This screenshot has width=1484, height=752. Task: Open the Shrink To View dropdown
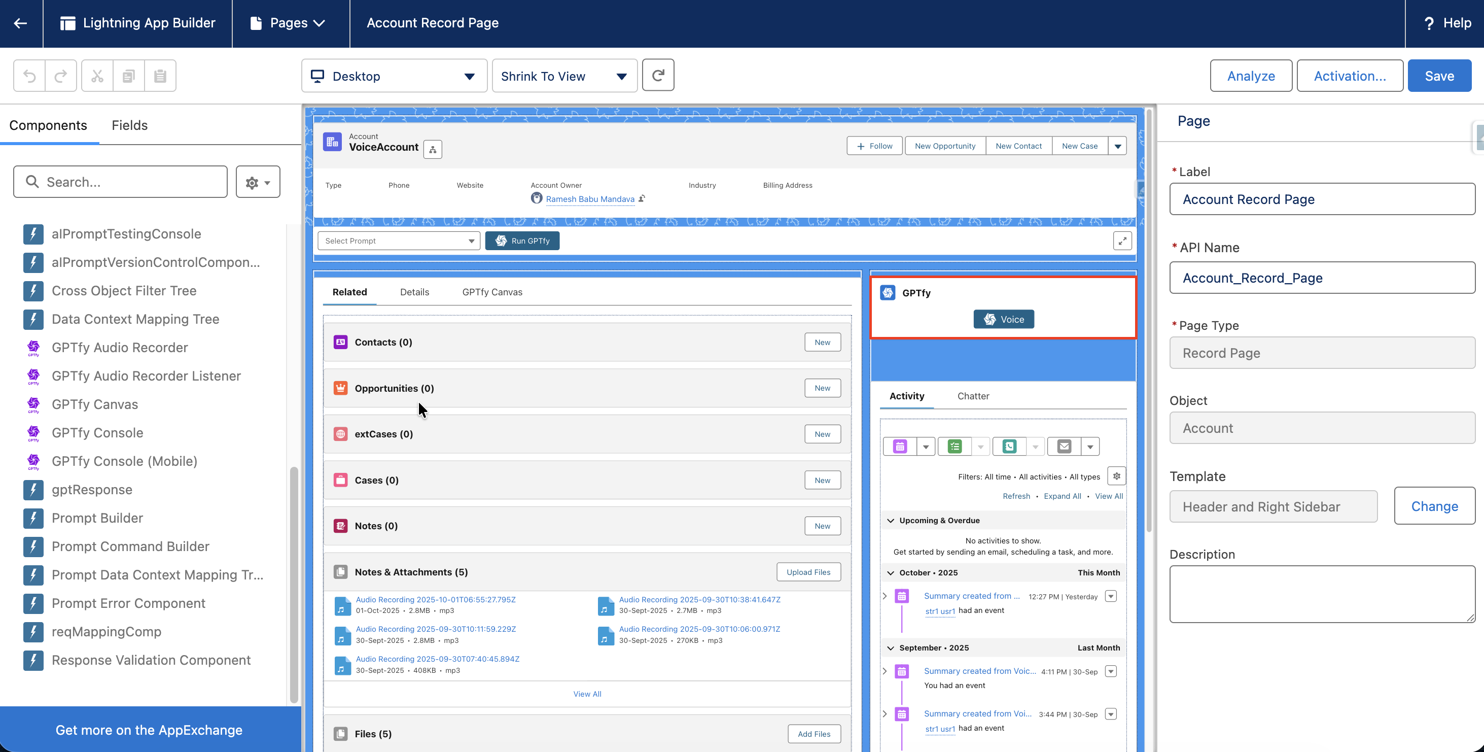click(x=564, y=76)
